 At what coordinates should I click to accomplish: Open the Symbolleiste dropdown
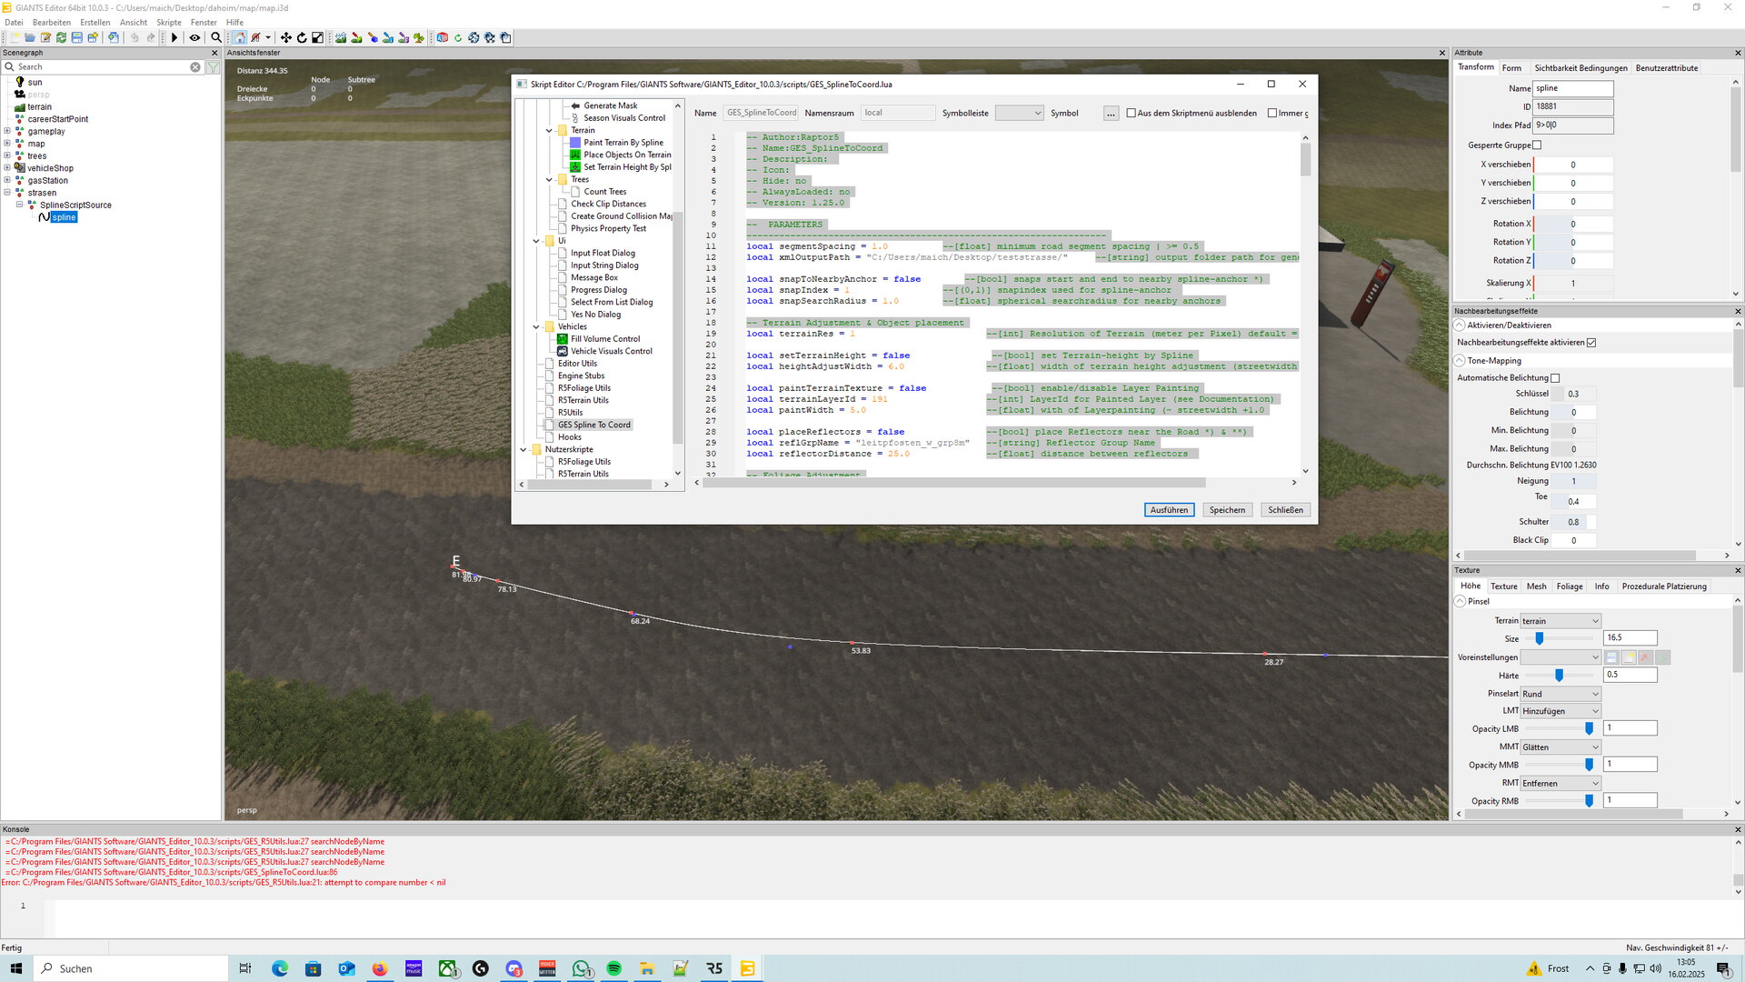(x=1019, y=113)
